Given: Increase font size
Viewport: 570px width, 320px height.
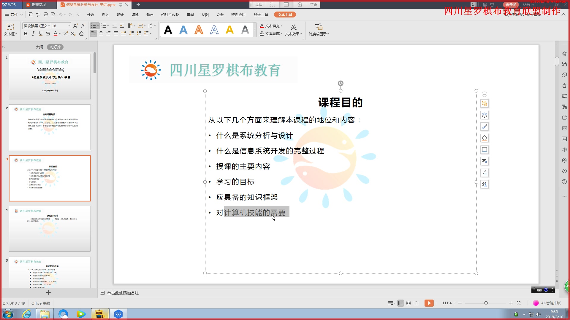Looking at the screenshot, I should (76, 26).
